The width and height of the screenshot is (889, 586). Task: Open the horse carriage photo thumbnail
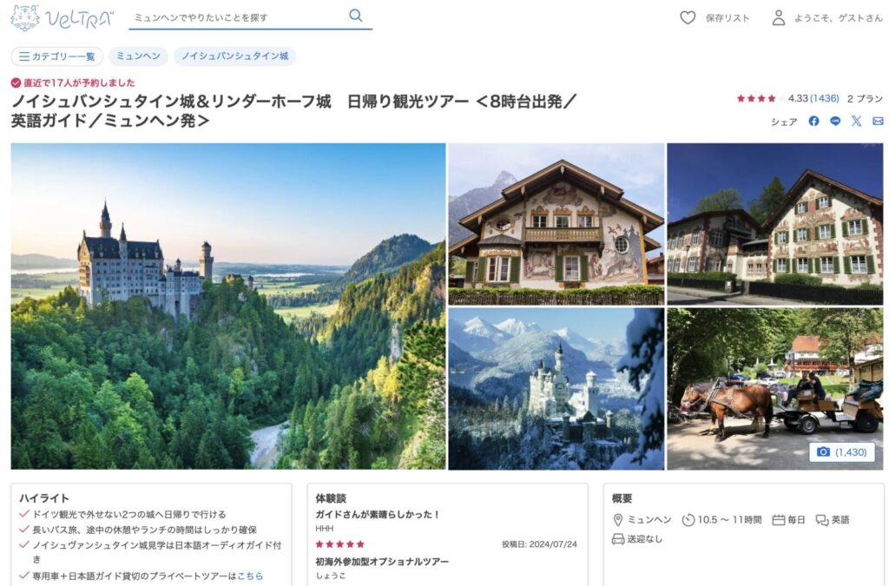(x=775, y=389)
